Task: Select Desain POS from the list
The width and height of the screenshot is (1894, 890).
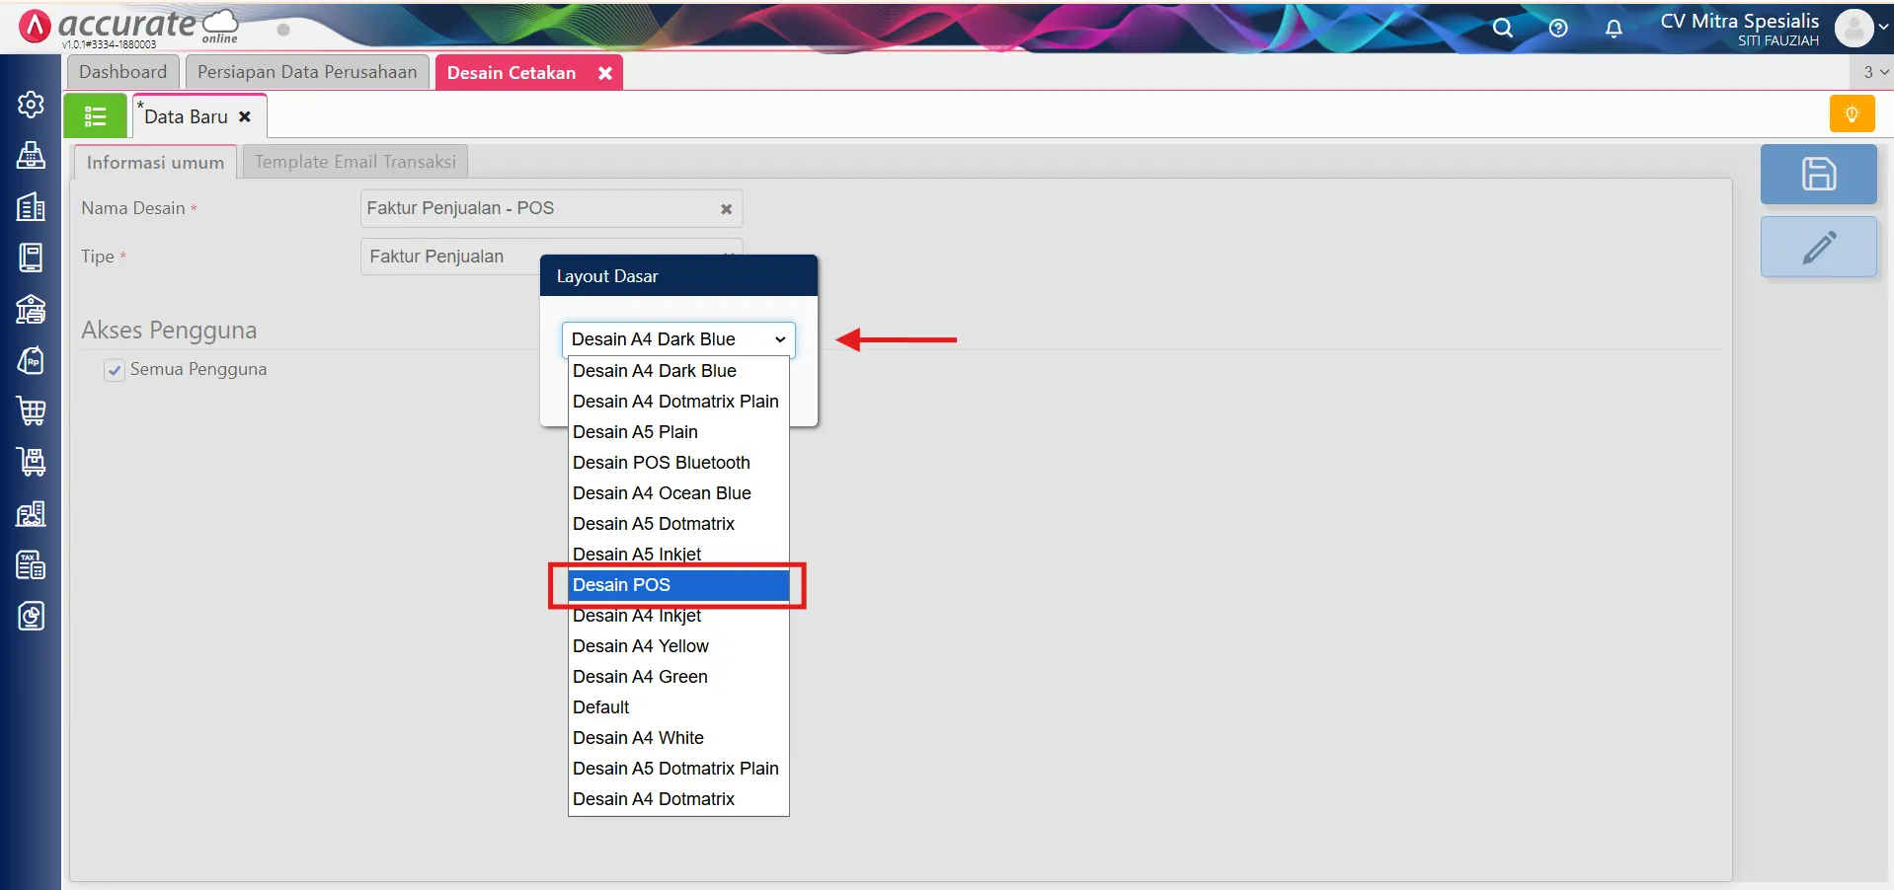Action: 678,585
